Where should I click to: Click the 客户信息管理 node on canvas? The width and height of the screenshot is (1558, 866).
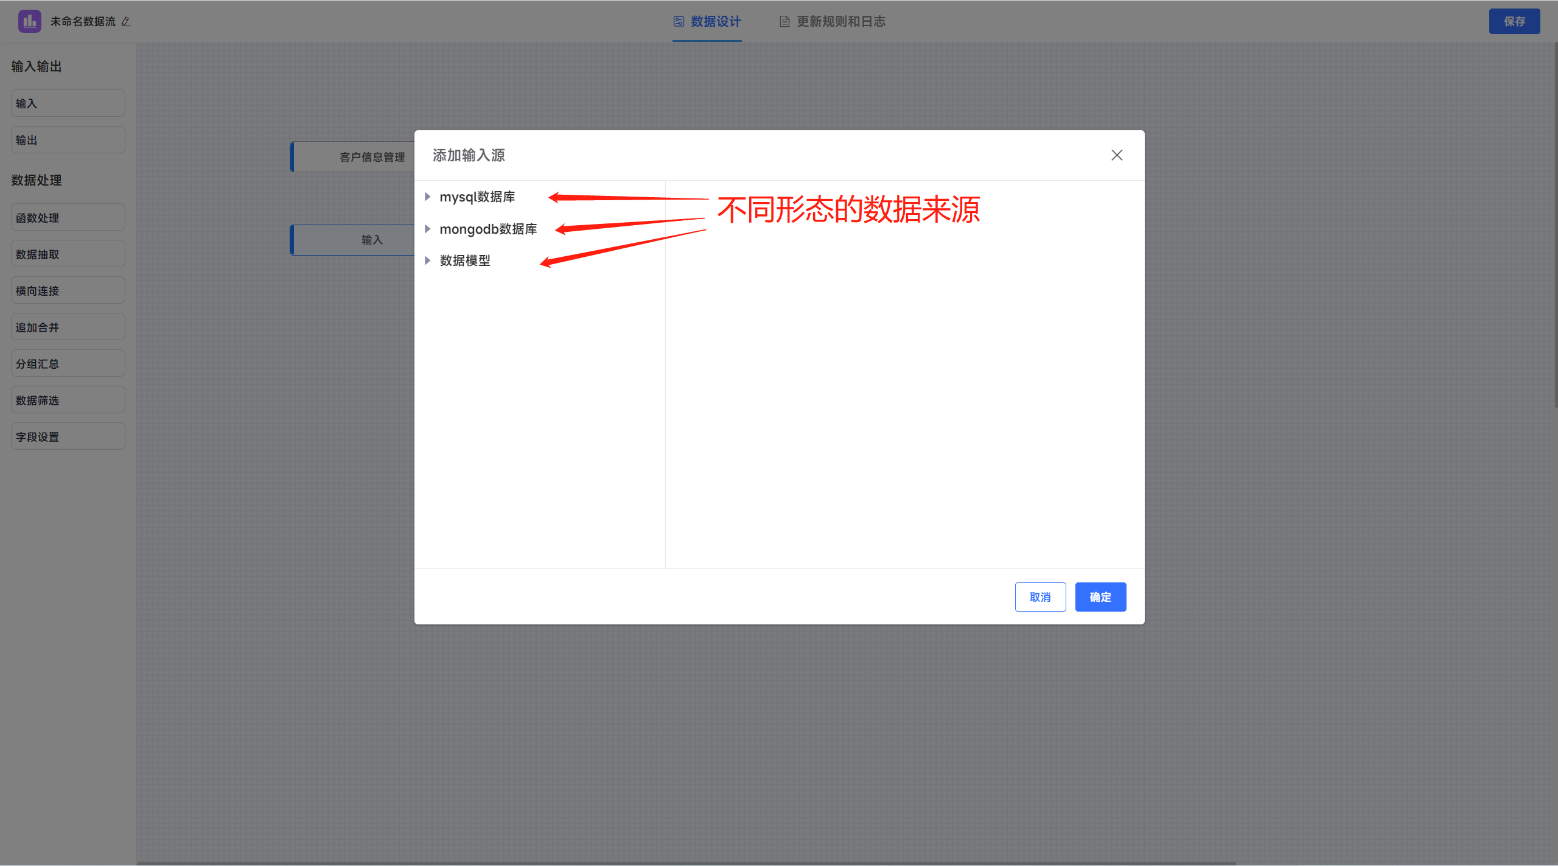[x=353, y=157]
